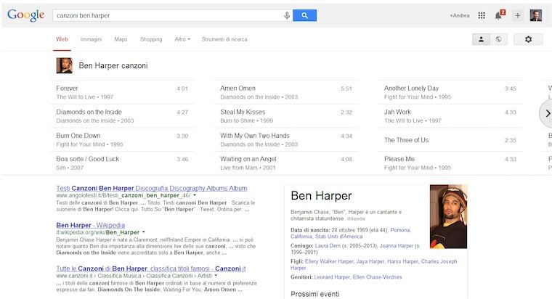The width and height of the screenshot is (552, 299).
Task: Open Joanna Harper spouse link
Action: (397, 246)
